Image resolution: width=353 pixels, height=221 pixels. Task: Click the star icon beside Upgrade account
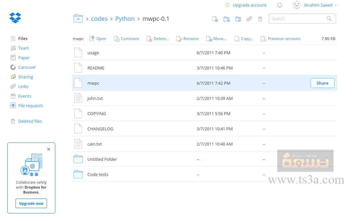tap(227, 5)
